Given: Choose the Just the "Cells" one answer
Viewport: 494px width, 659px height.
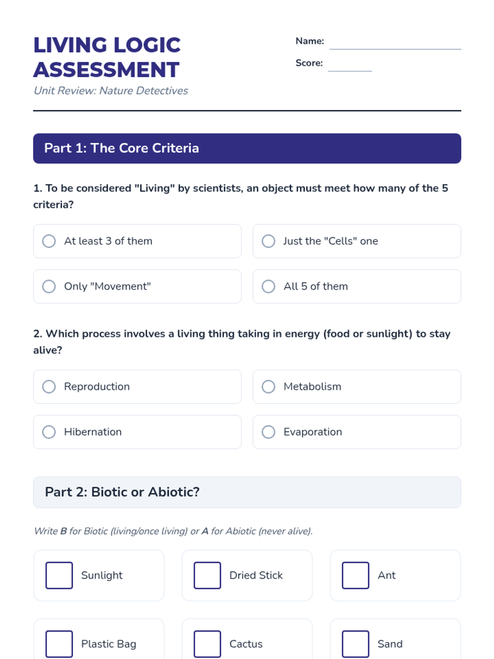Looking at the screenshot, I should click(268, 241).
